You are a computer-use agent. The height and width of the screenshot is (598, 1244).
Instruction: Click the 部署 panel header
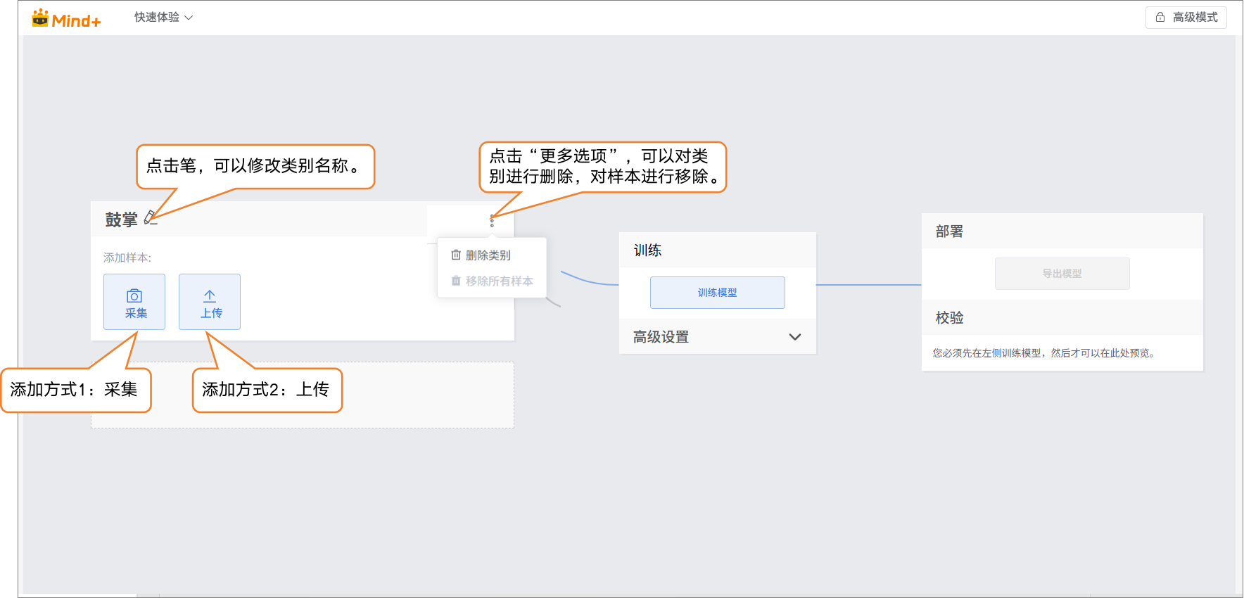point(949,231)
